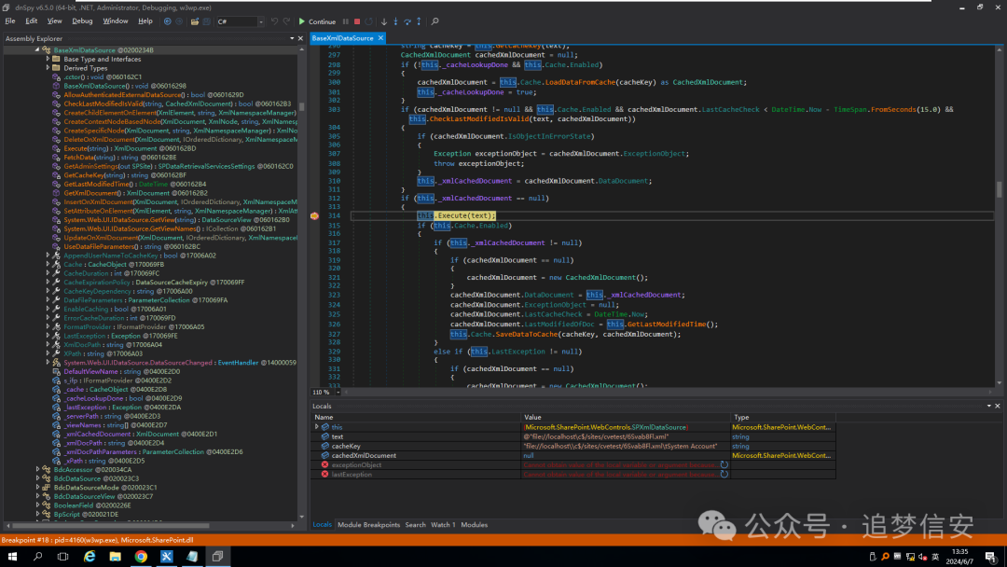Select the BaseXmlDataSource document tab
This screenshot has height=567, width=1007.
coord(342,38)
